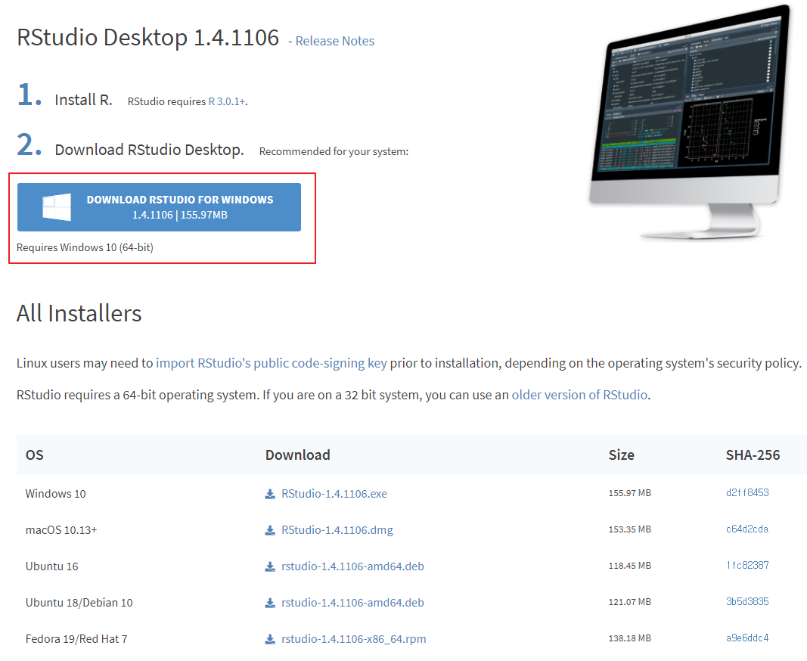The image size is (807, 661).
Task: Click download icon in Ubuntu 16 row
Action: (270, 566)
